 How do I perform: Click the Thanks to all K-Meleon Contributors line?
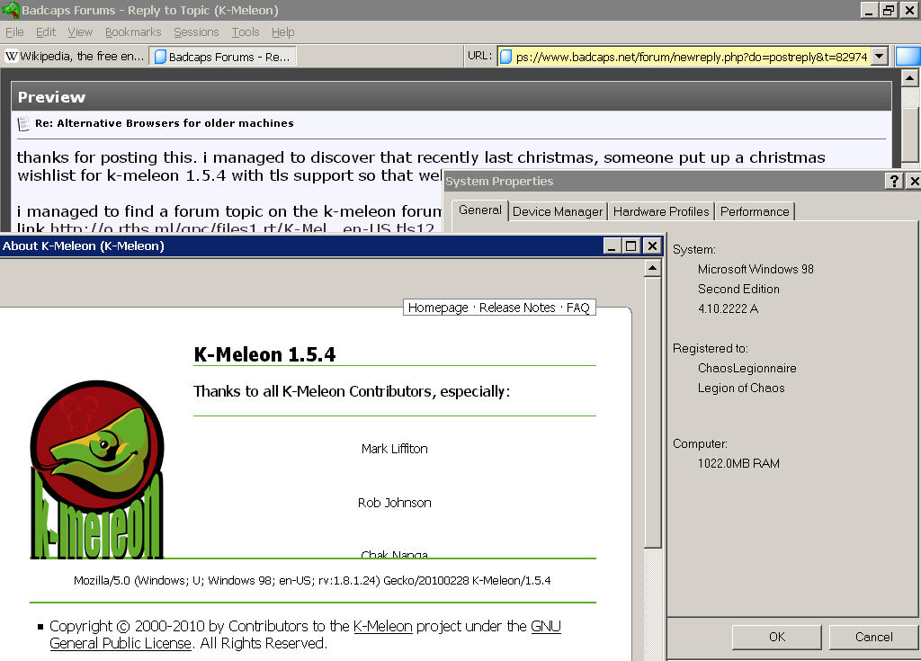tap(352, 391)
